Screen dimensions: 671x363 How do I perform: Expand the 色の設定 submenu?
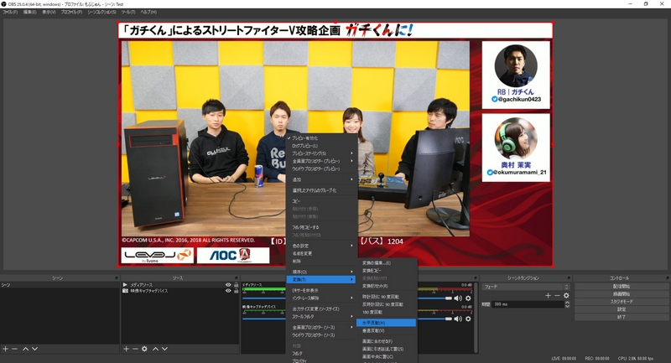tap(322, 246)
